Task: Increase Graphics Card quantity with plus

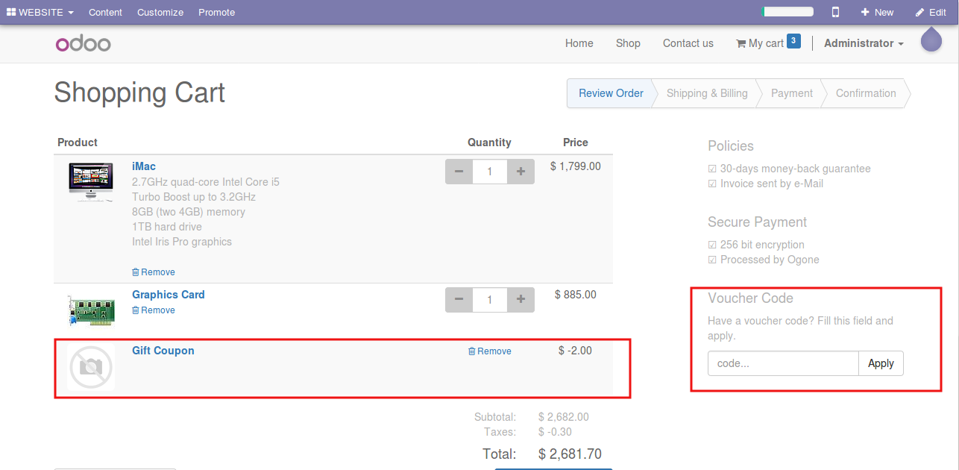Action: click(x=521, y=300)
